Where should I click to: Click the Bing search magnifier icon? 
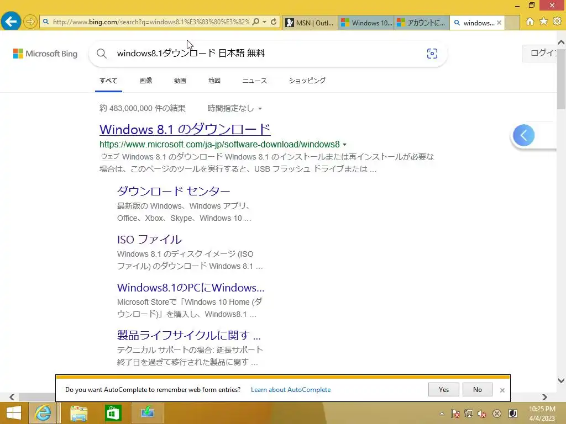(x=102, y=54)
